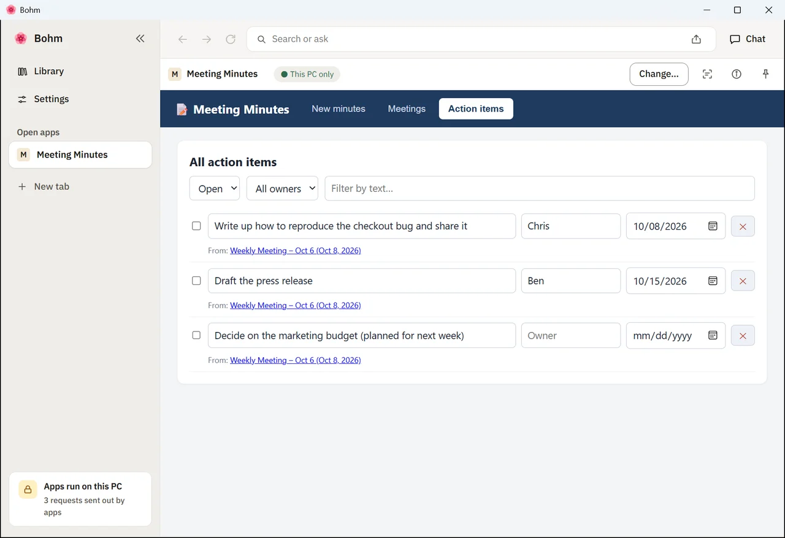Mark the checkout bug item as done
The height and width of the screenshot is (538, 785).
pos(196,226)
